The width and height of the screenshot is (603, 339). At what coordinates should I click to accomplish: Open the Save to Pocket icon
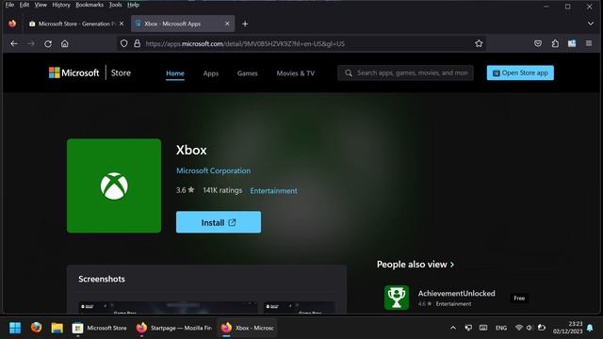[x=538, y=44]
